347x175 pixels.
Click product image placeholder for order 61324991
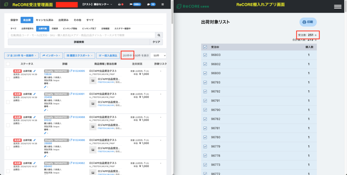(x=93, y=104)
